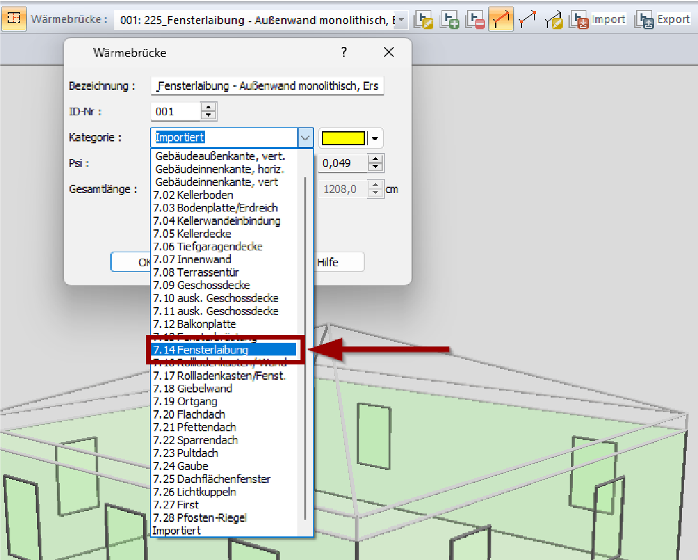The width and height of the screenshot is (698, 560).
Task: Click into the Bezeichnung text field
Action: click(x=268, y=86)
